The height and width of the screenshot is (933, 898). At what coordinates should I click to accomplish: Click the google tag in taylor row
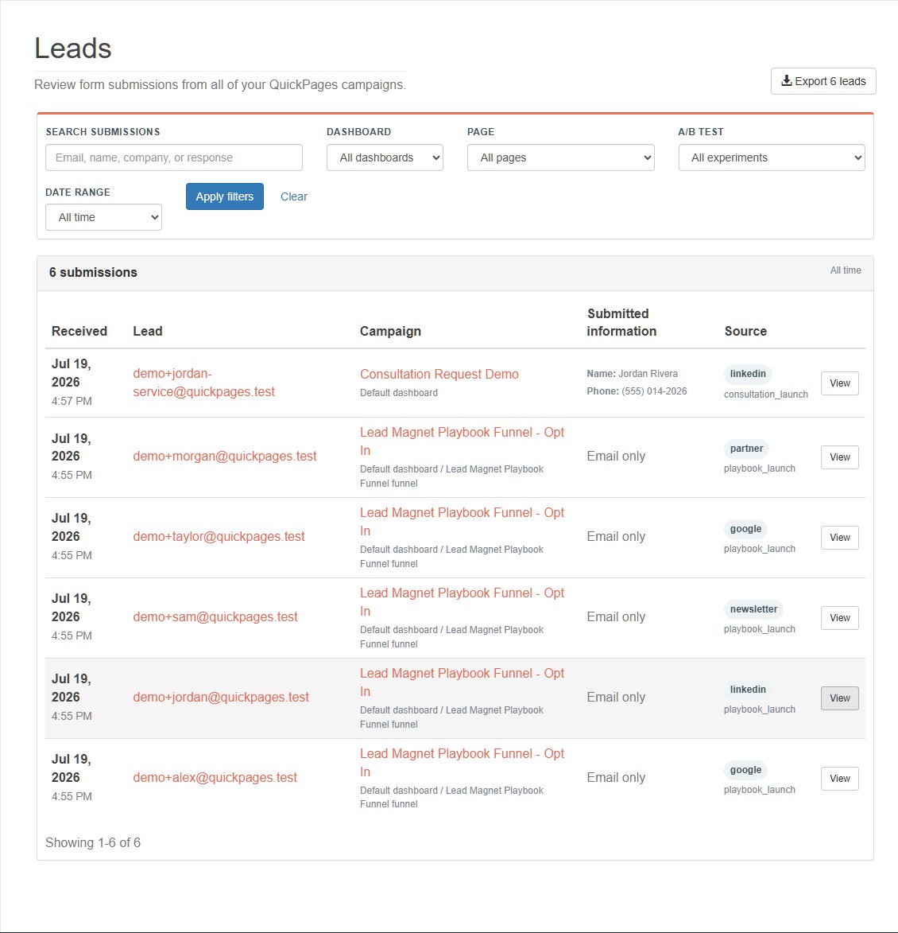point(746,529)
